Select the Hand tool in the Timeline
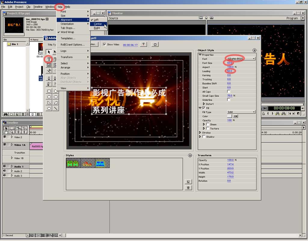 [x=6, y=132]
